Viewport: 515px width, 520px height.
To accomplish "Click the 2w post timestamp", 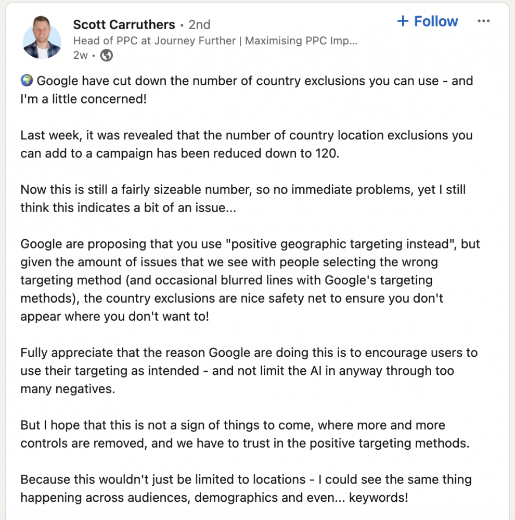I will [x=80, y=55].
